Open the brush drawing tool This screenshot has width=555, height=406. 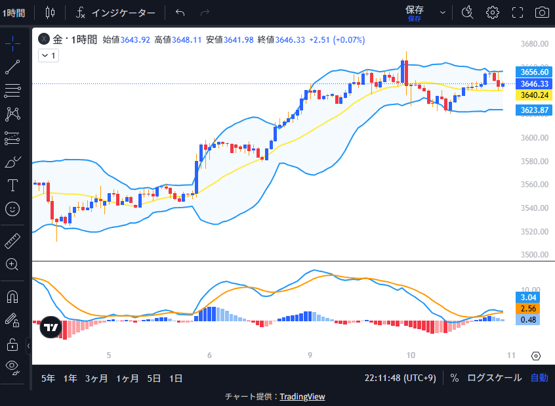click(12, 162)
